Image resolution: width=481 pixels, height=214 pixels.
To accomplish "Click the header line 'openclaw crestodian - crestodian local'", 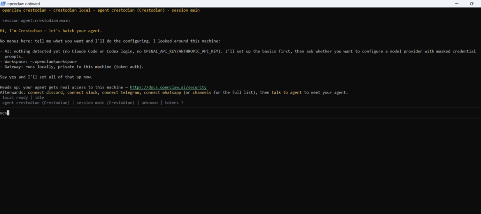I will pyautogui.click(x=101, y=10).
